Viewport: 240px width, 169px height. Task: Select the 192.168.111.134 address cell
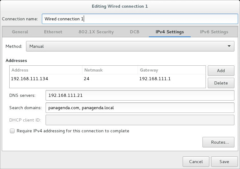[x=29, y=79]
